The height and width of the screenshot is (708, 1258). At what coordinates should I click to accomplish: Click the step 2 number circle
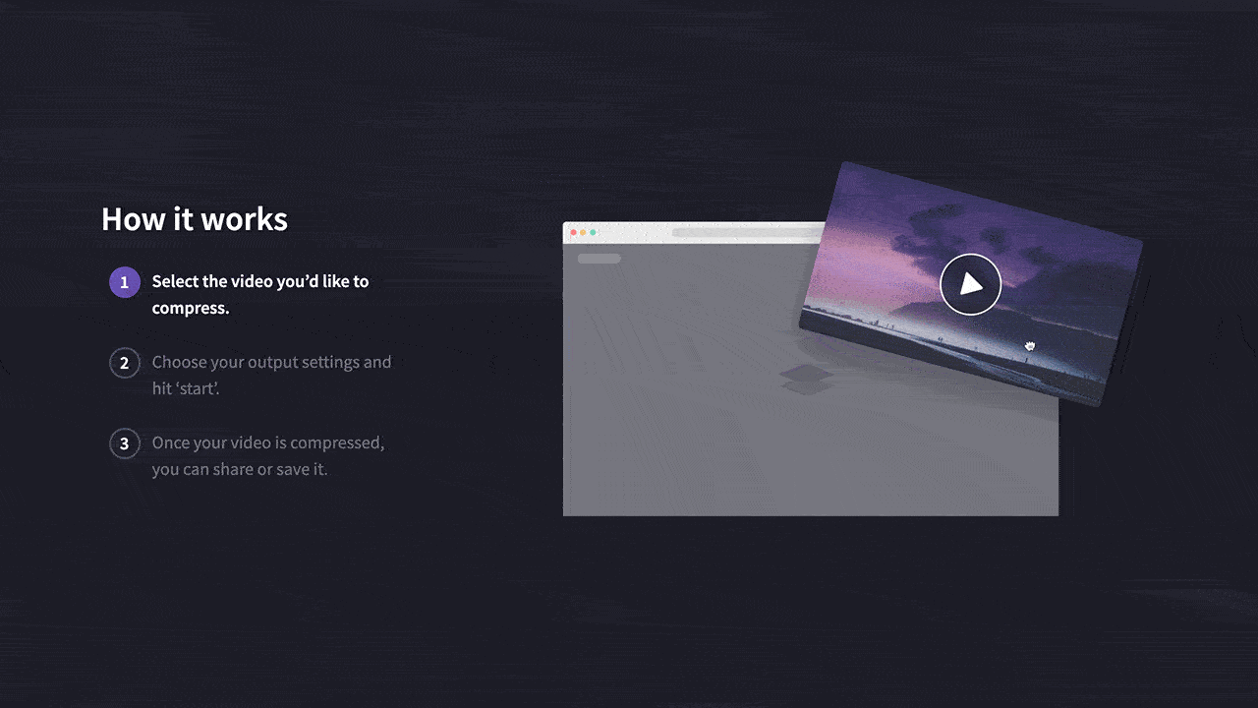(x=124, y=363)
